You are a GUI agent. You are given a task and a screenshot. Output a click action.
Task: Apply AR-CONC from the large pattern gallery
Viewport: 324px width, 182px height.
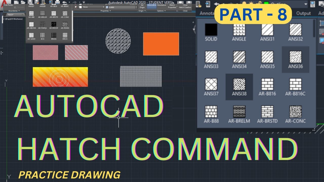295,114
